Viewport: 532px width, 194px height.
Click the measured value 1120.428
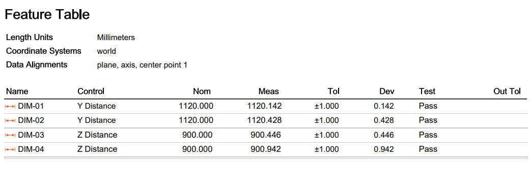point(265,120)
